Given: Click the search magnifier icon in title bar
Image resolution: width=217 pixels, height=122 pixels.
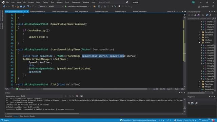Looking at the screenshot, I should pos(127,2).
